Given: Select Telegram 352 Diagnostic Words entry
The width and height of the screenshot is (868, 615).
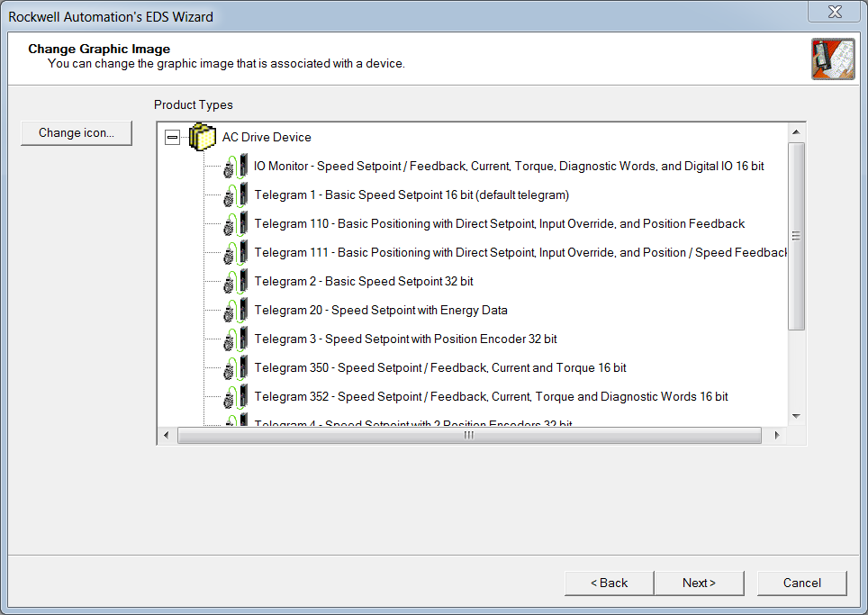Looking at the screenshot, I should tap(491, 397).
